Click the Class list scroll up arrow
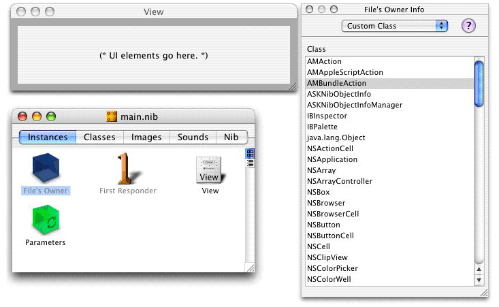The image size is (499, 307). [479, 269]
